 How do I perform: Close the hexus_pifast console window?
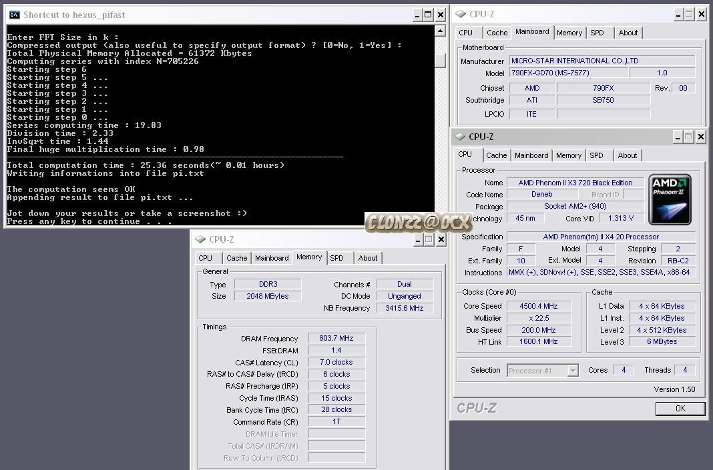[440, 15]
